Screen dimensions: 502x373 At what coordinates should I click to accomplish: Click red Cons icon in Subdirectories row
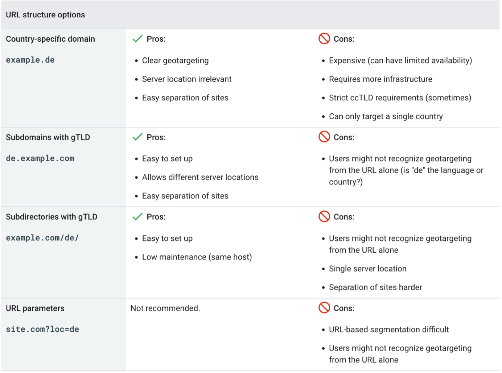click(324, 216)
